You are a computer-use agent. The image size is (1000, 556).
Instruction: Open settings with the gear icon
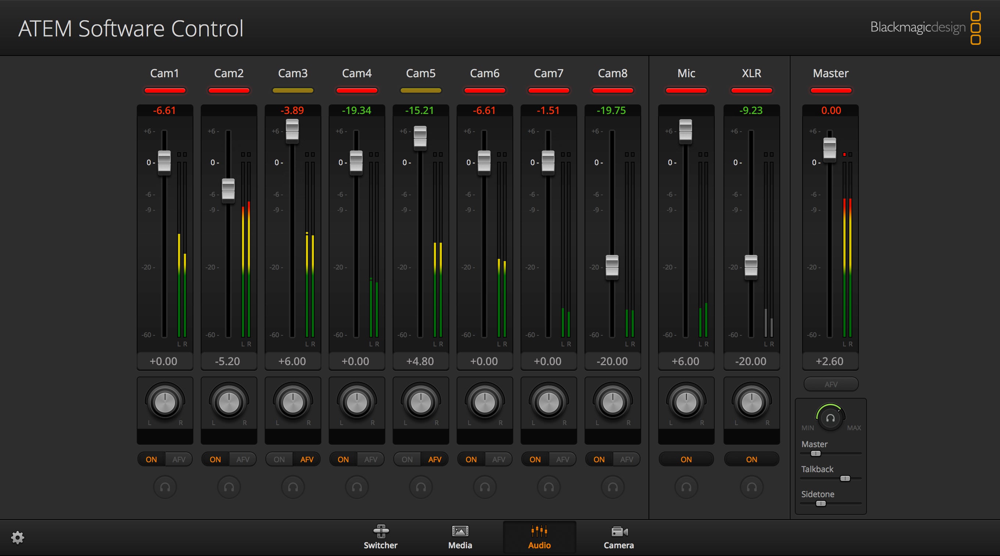18,538
